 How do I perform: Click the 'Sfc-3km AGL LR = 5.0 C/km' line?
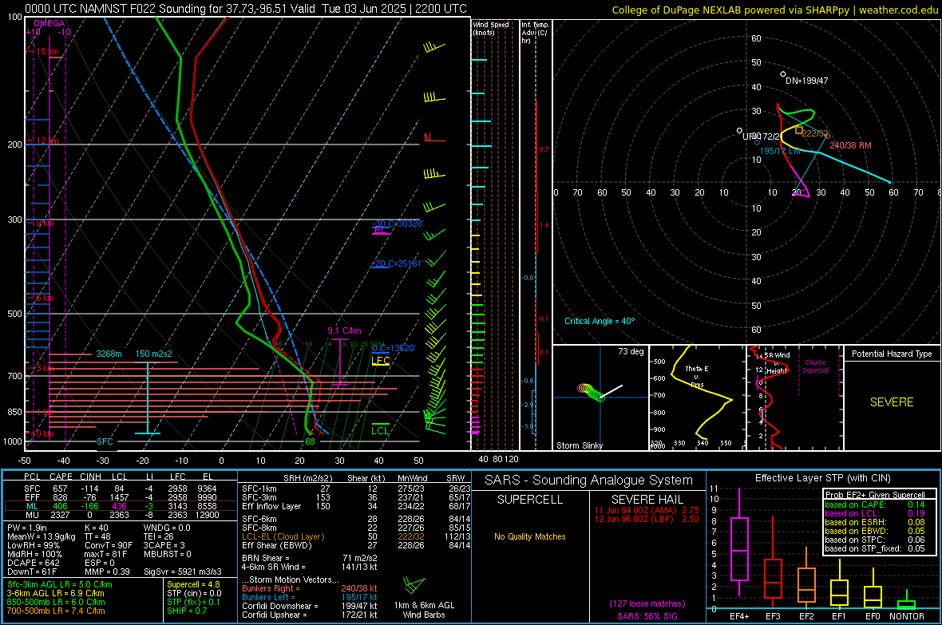point(60,584)
